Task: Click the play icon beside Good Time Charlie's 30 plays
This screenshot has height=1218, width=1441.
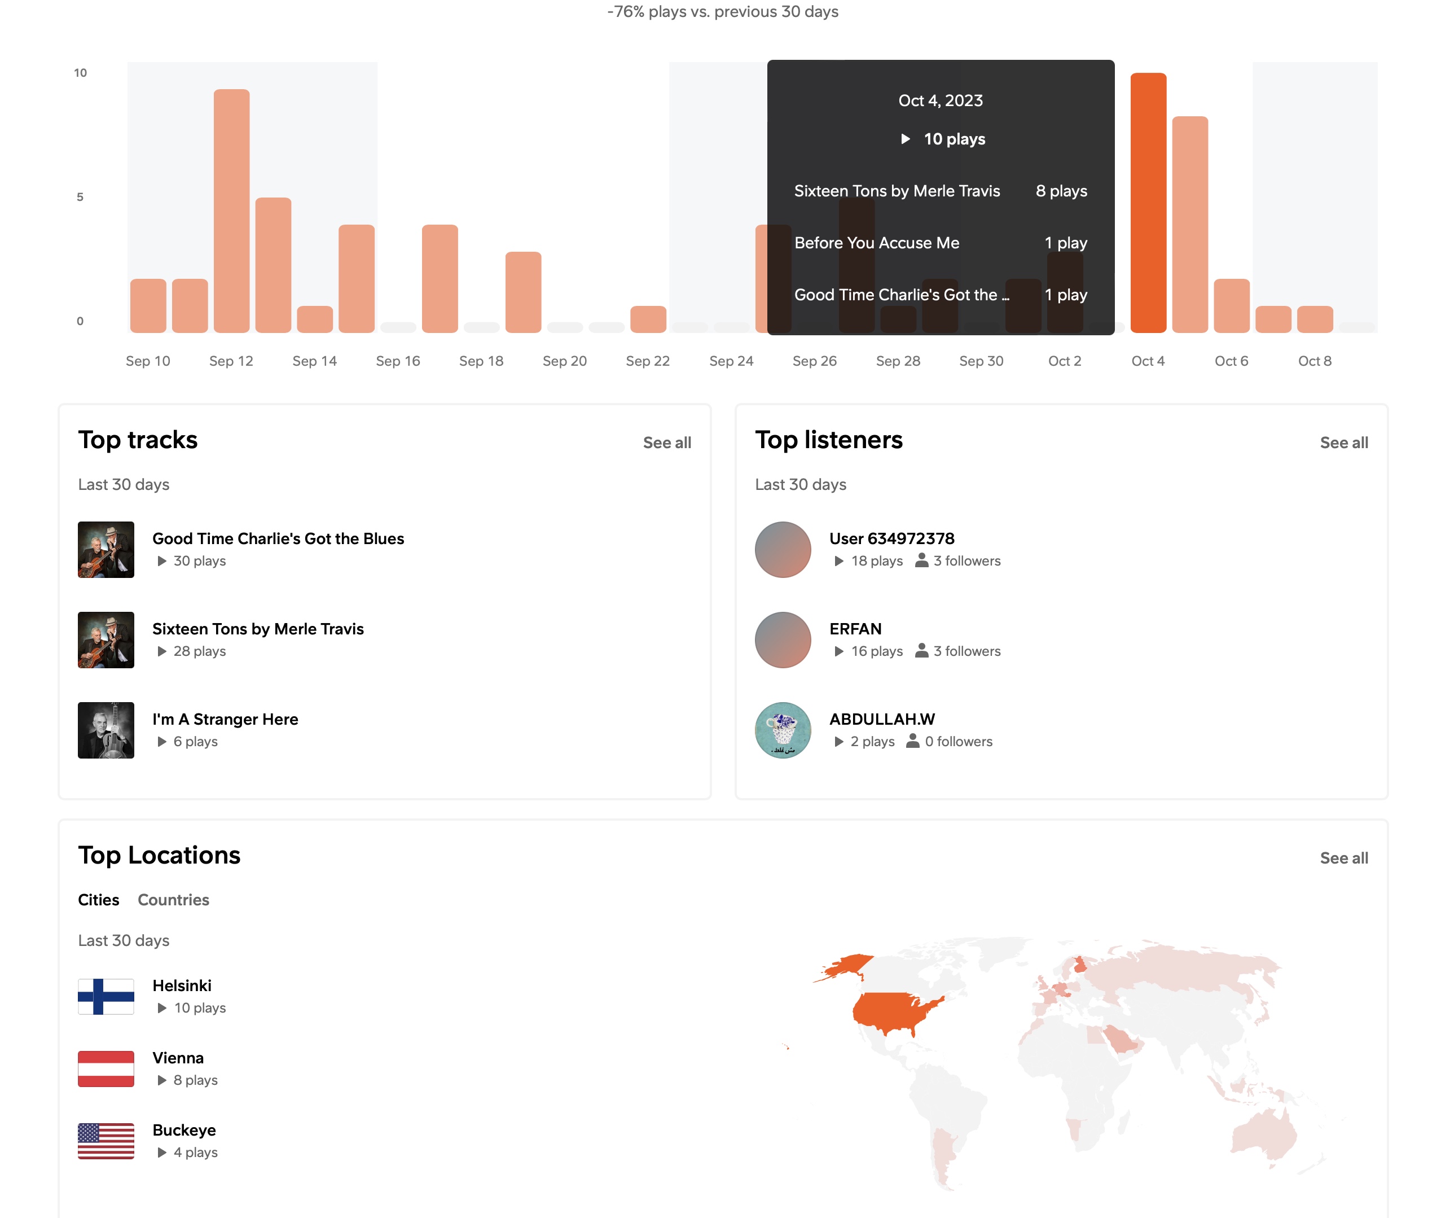Action: [161, 560]
